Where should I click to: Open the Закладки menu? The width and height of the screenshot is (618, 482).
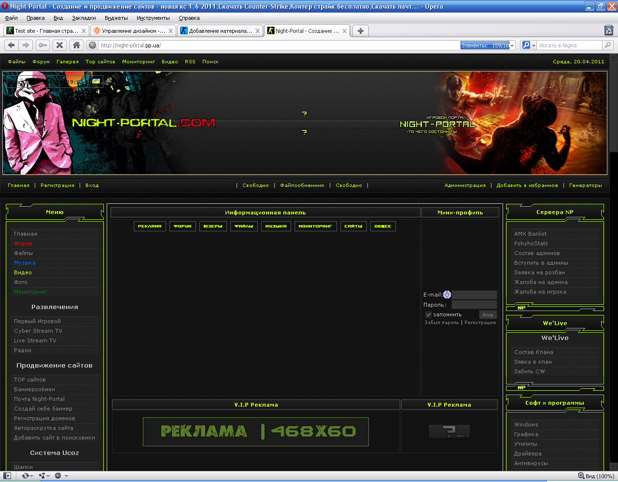[84, 18]
